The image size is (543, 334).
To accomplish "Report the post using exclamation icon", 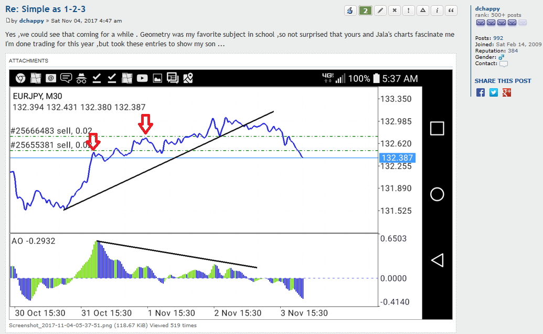I will [408, 11].
